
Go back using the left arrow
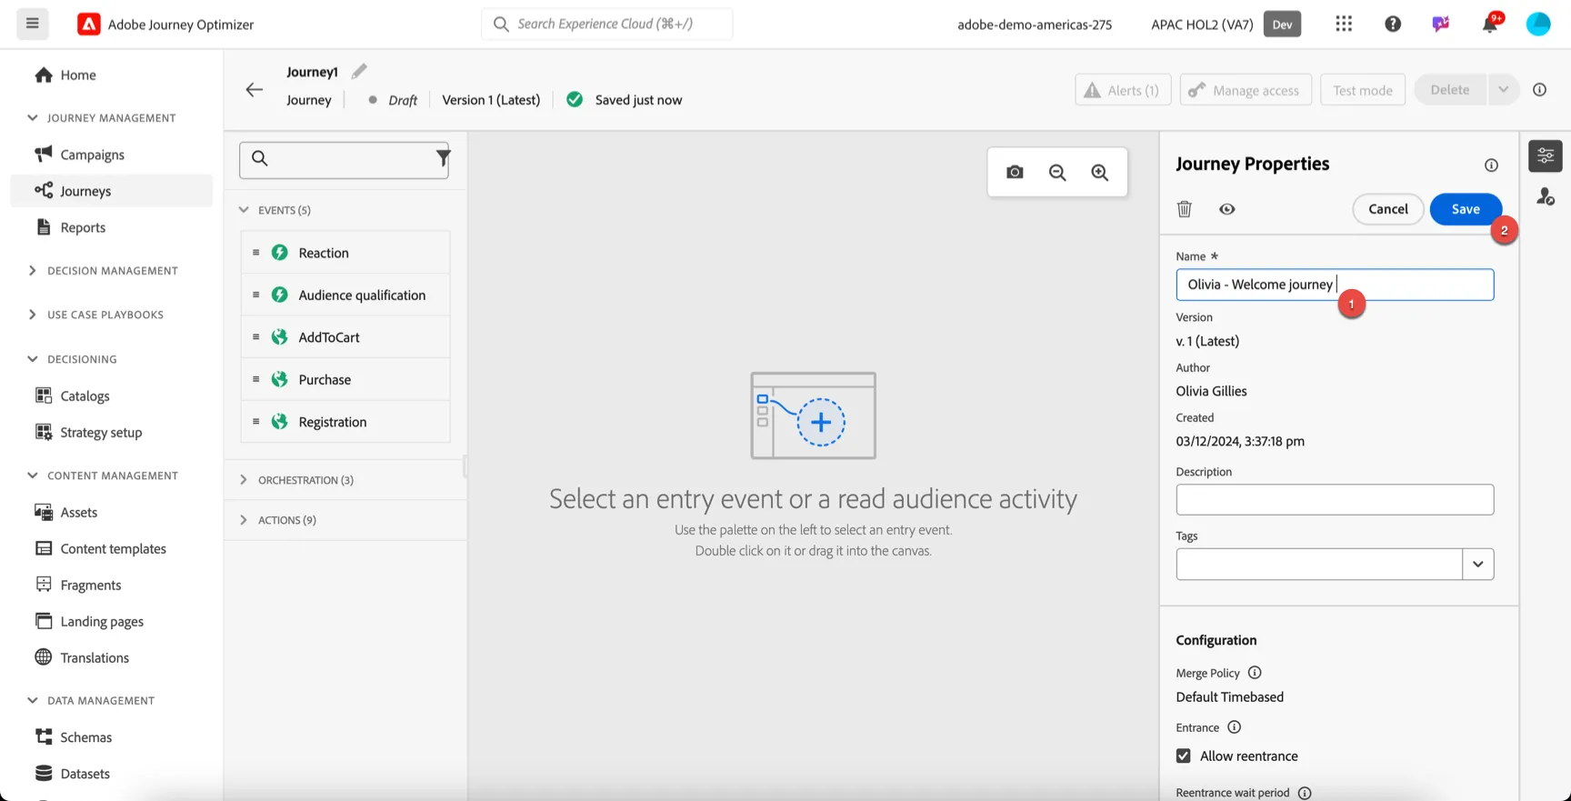pyautogui.click(x=255, y=89)
